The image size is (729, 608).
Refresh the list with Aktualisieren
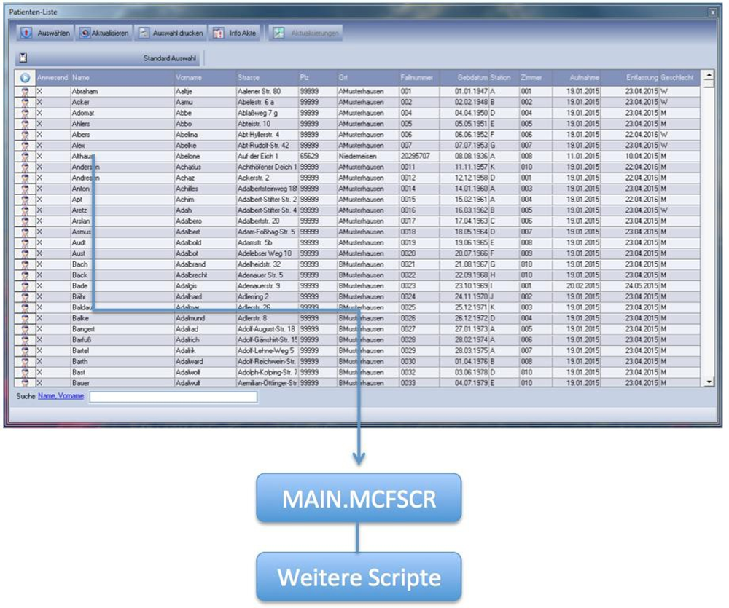(x=104, y=33)
